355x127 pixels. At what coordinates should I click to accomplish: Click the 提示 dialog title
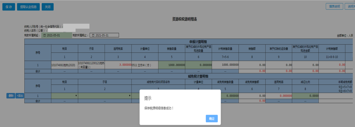148,98
